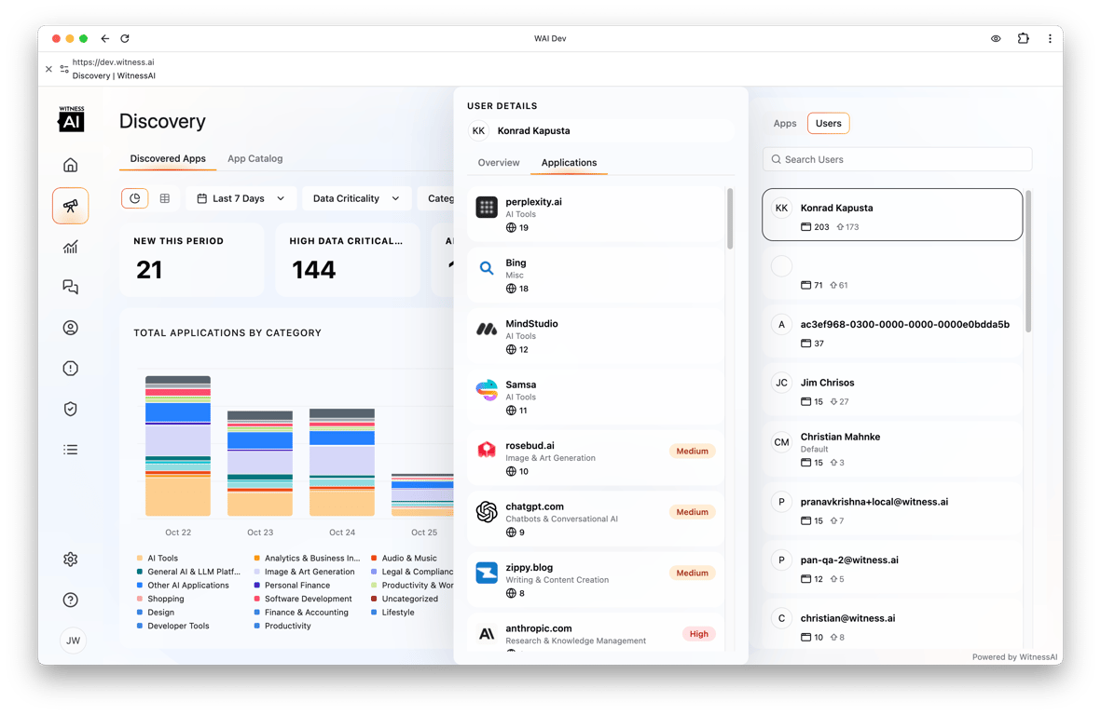Screen dimensions: 1101x715
Task: Click Software Development legend swatch
Action: coord(257,600)
